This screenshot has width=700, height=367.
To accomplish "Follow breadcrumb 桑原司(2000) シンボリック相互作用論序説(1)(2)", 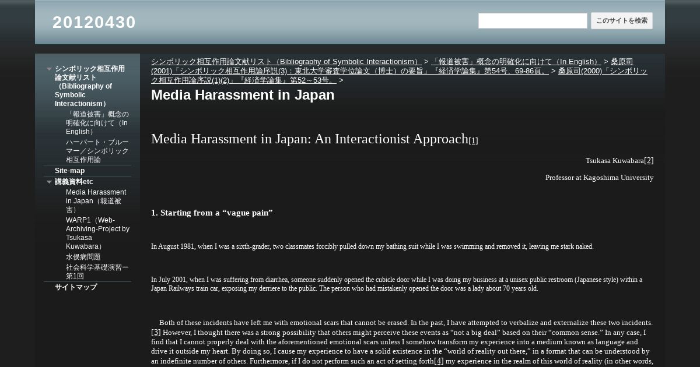I will [x=399, y=76].
